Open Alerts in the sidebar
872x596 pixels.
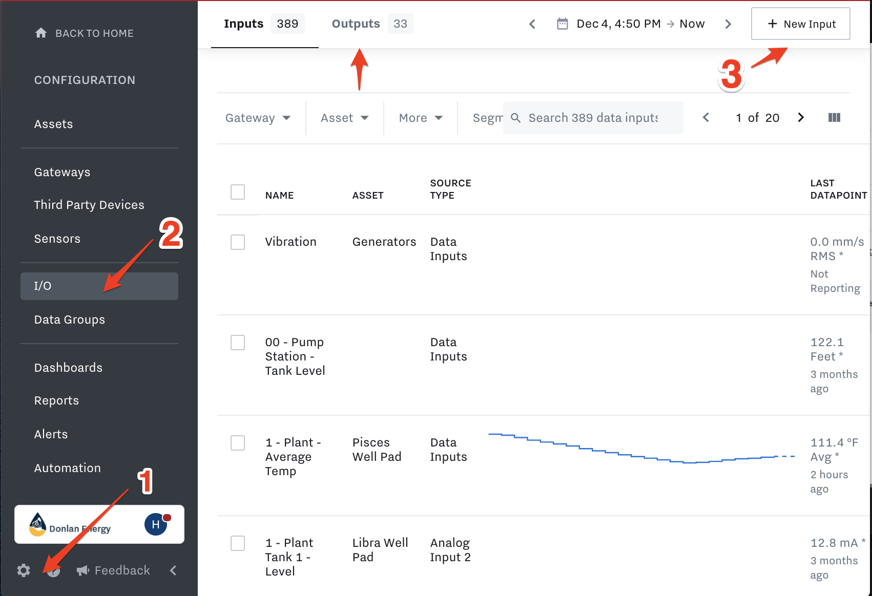tap(51, 434)
